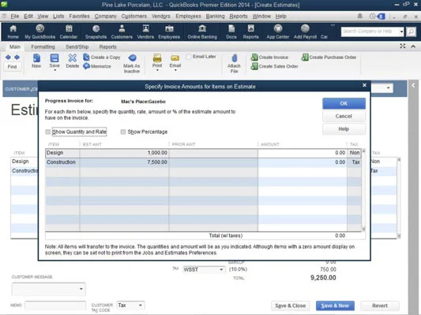Open My QuickBooks icon
The height and width of the screenshot is (315, 421).
tap(40, 31)
